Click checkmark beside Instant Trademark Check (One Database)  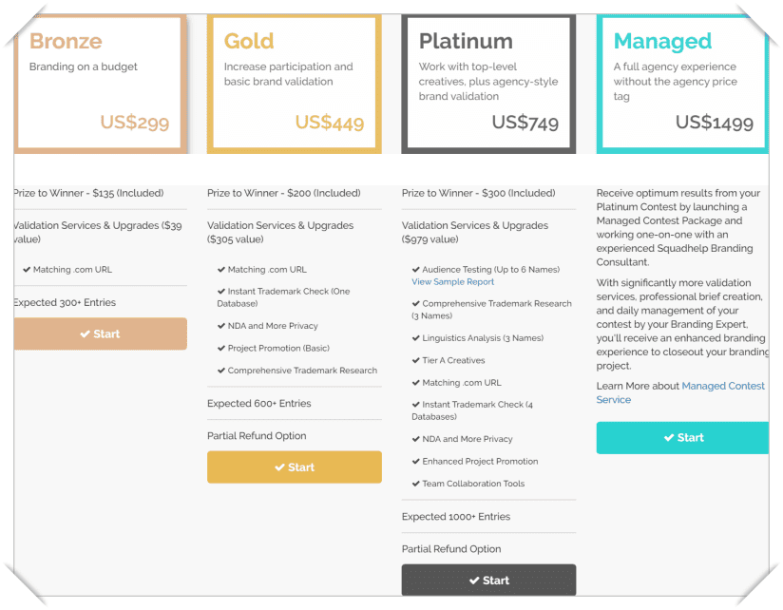221,292
